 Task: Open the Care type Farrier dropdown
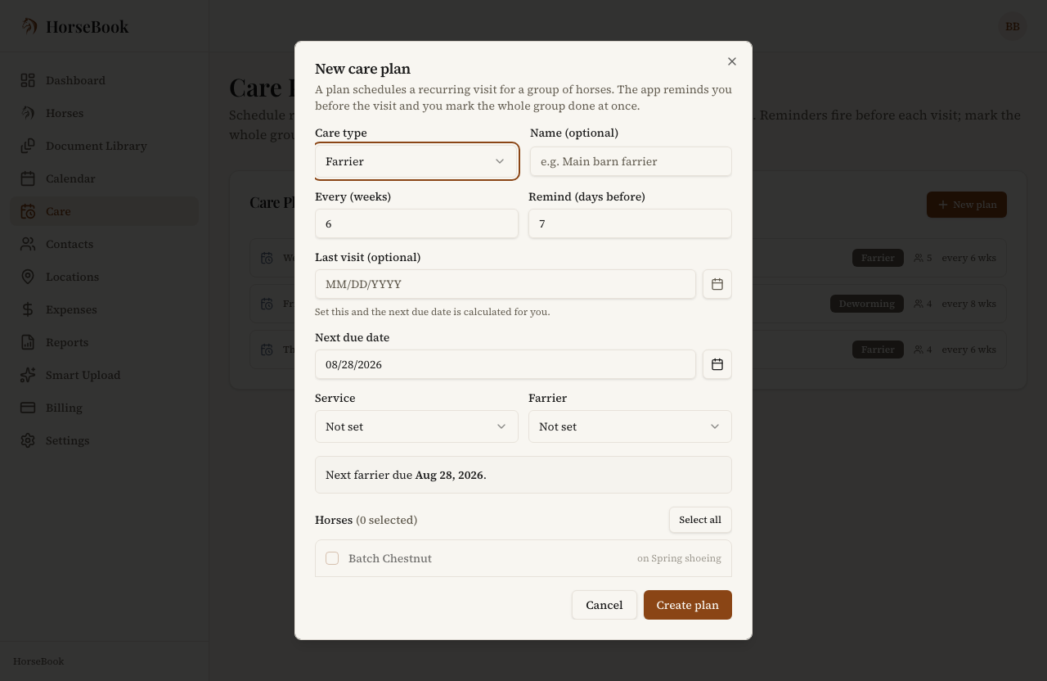(416, 161)
